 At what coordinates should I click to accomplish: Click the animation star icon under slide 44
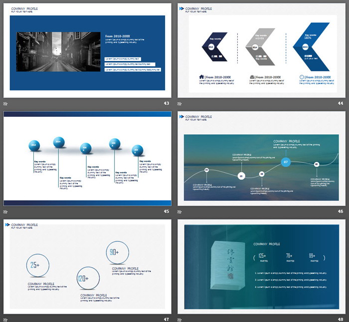180,103
